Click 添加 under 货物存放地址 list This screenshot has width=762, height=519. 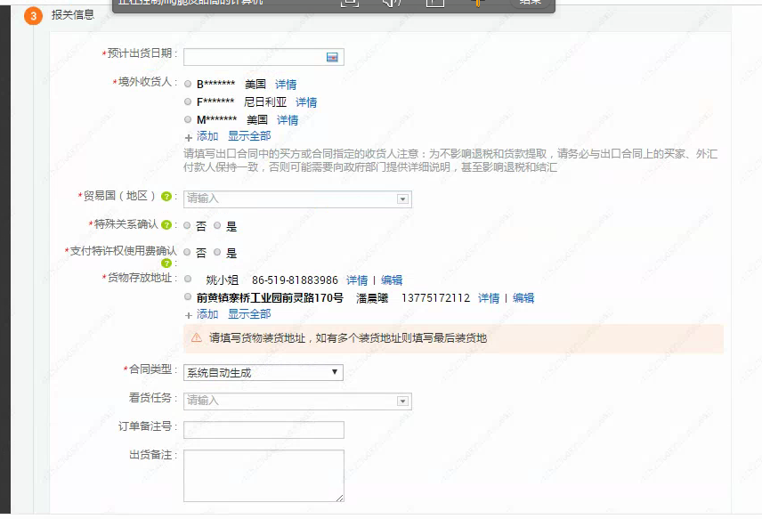click(x=207, y=314)
